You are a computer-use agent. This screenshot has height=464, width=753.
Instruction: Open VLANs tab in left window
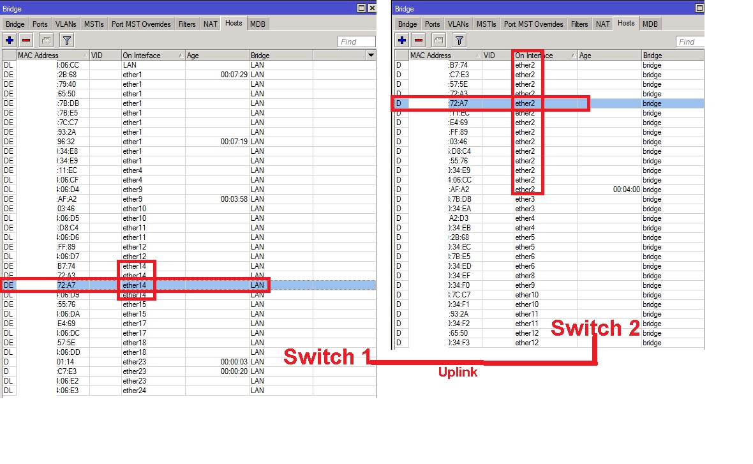[x=66, y=24]
